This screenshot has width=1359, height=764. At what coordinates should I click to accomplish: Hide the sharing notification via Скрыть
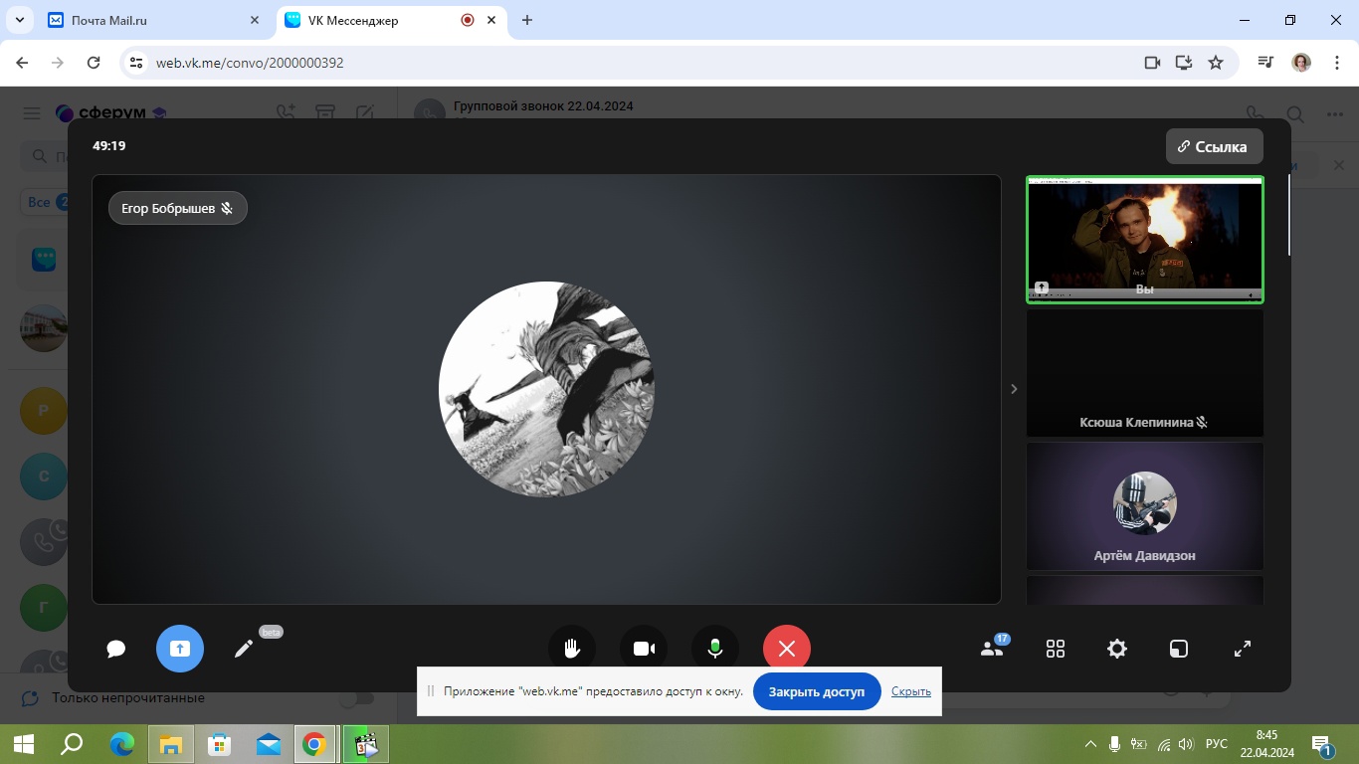pyautogui.click(x=911, y=691)
